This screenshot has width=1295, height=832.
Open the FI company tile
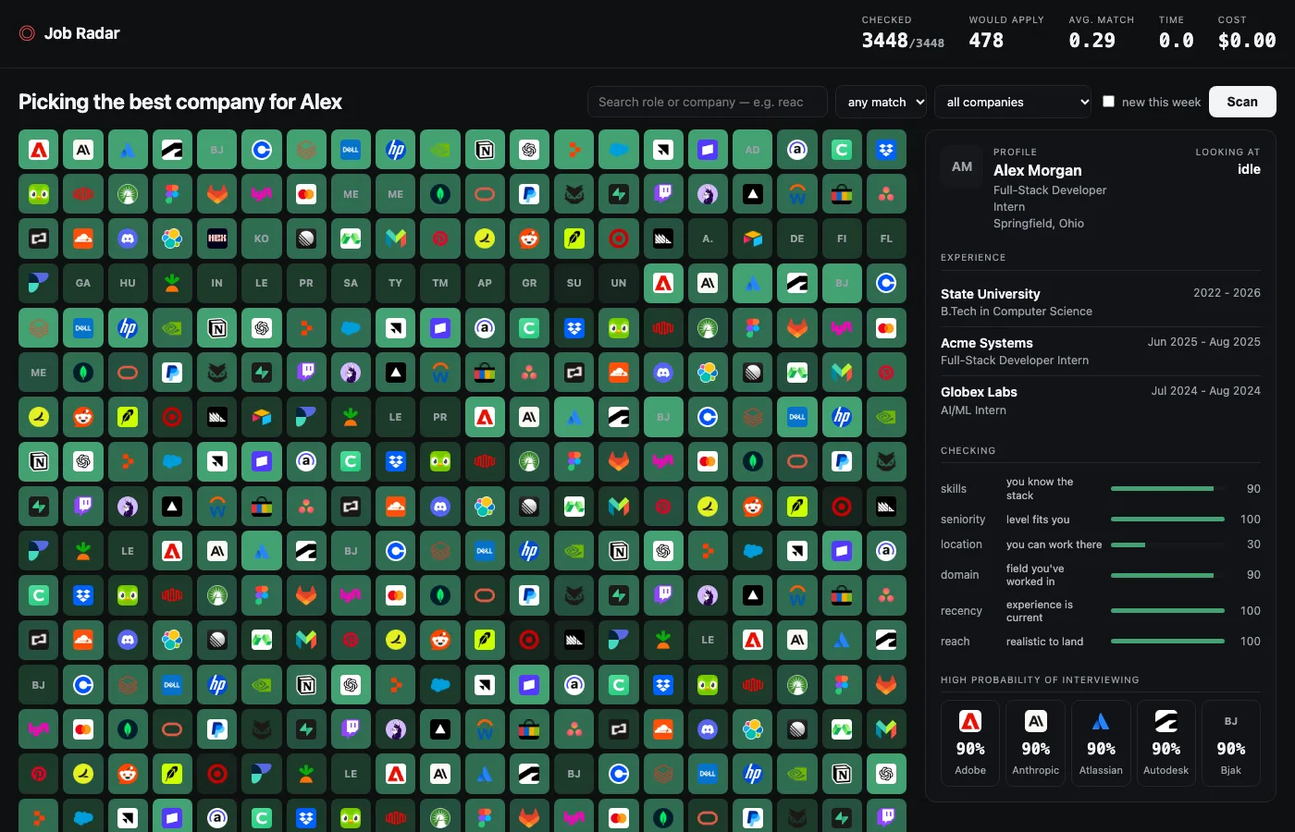click(842, 239)
